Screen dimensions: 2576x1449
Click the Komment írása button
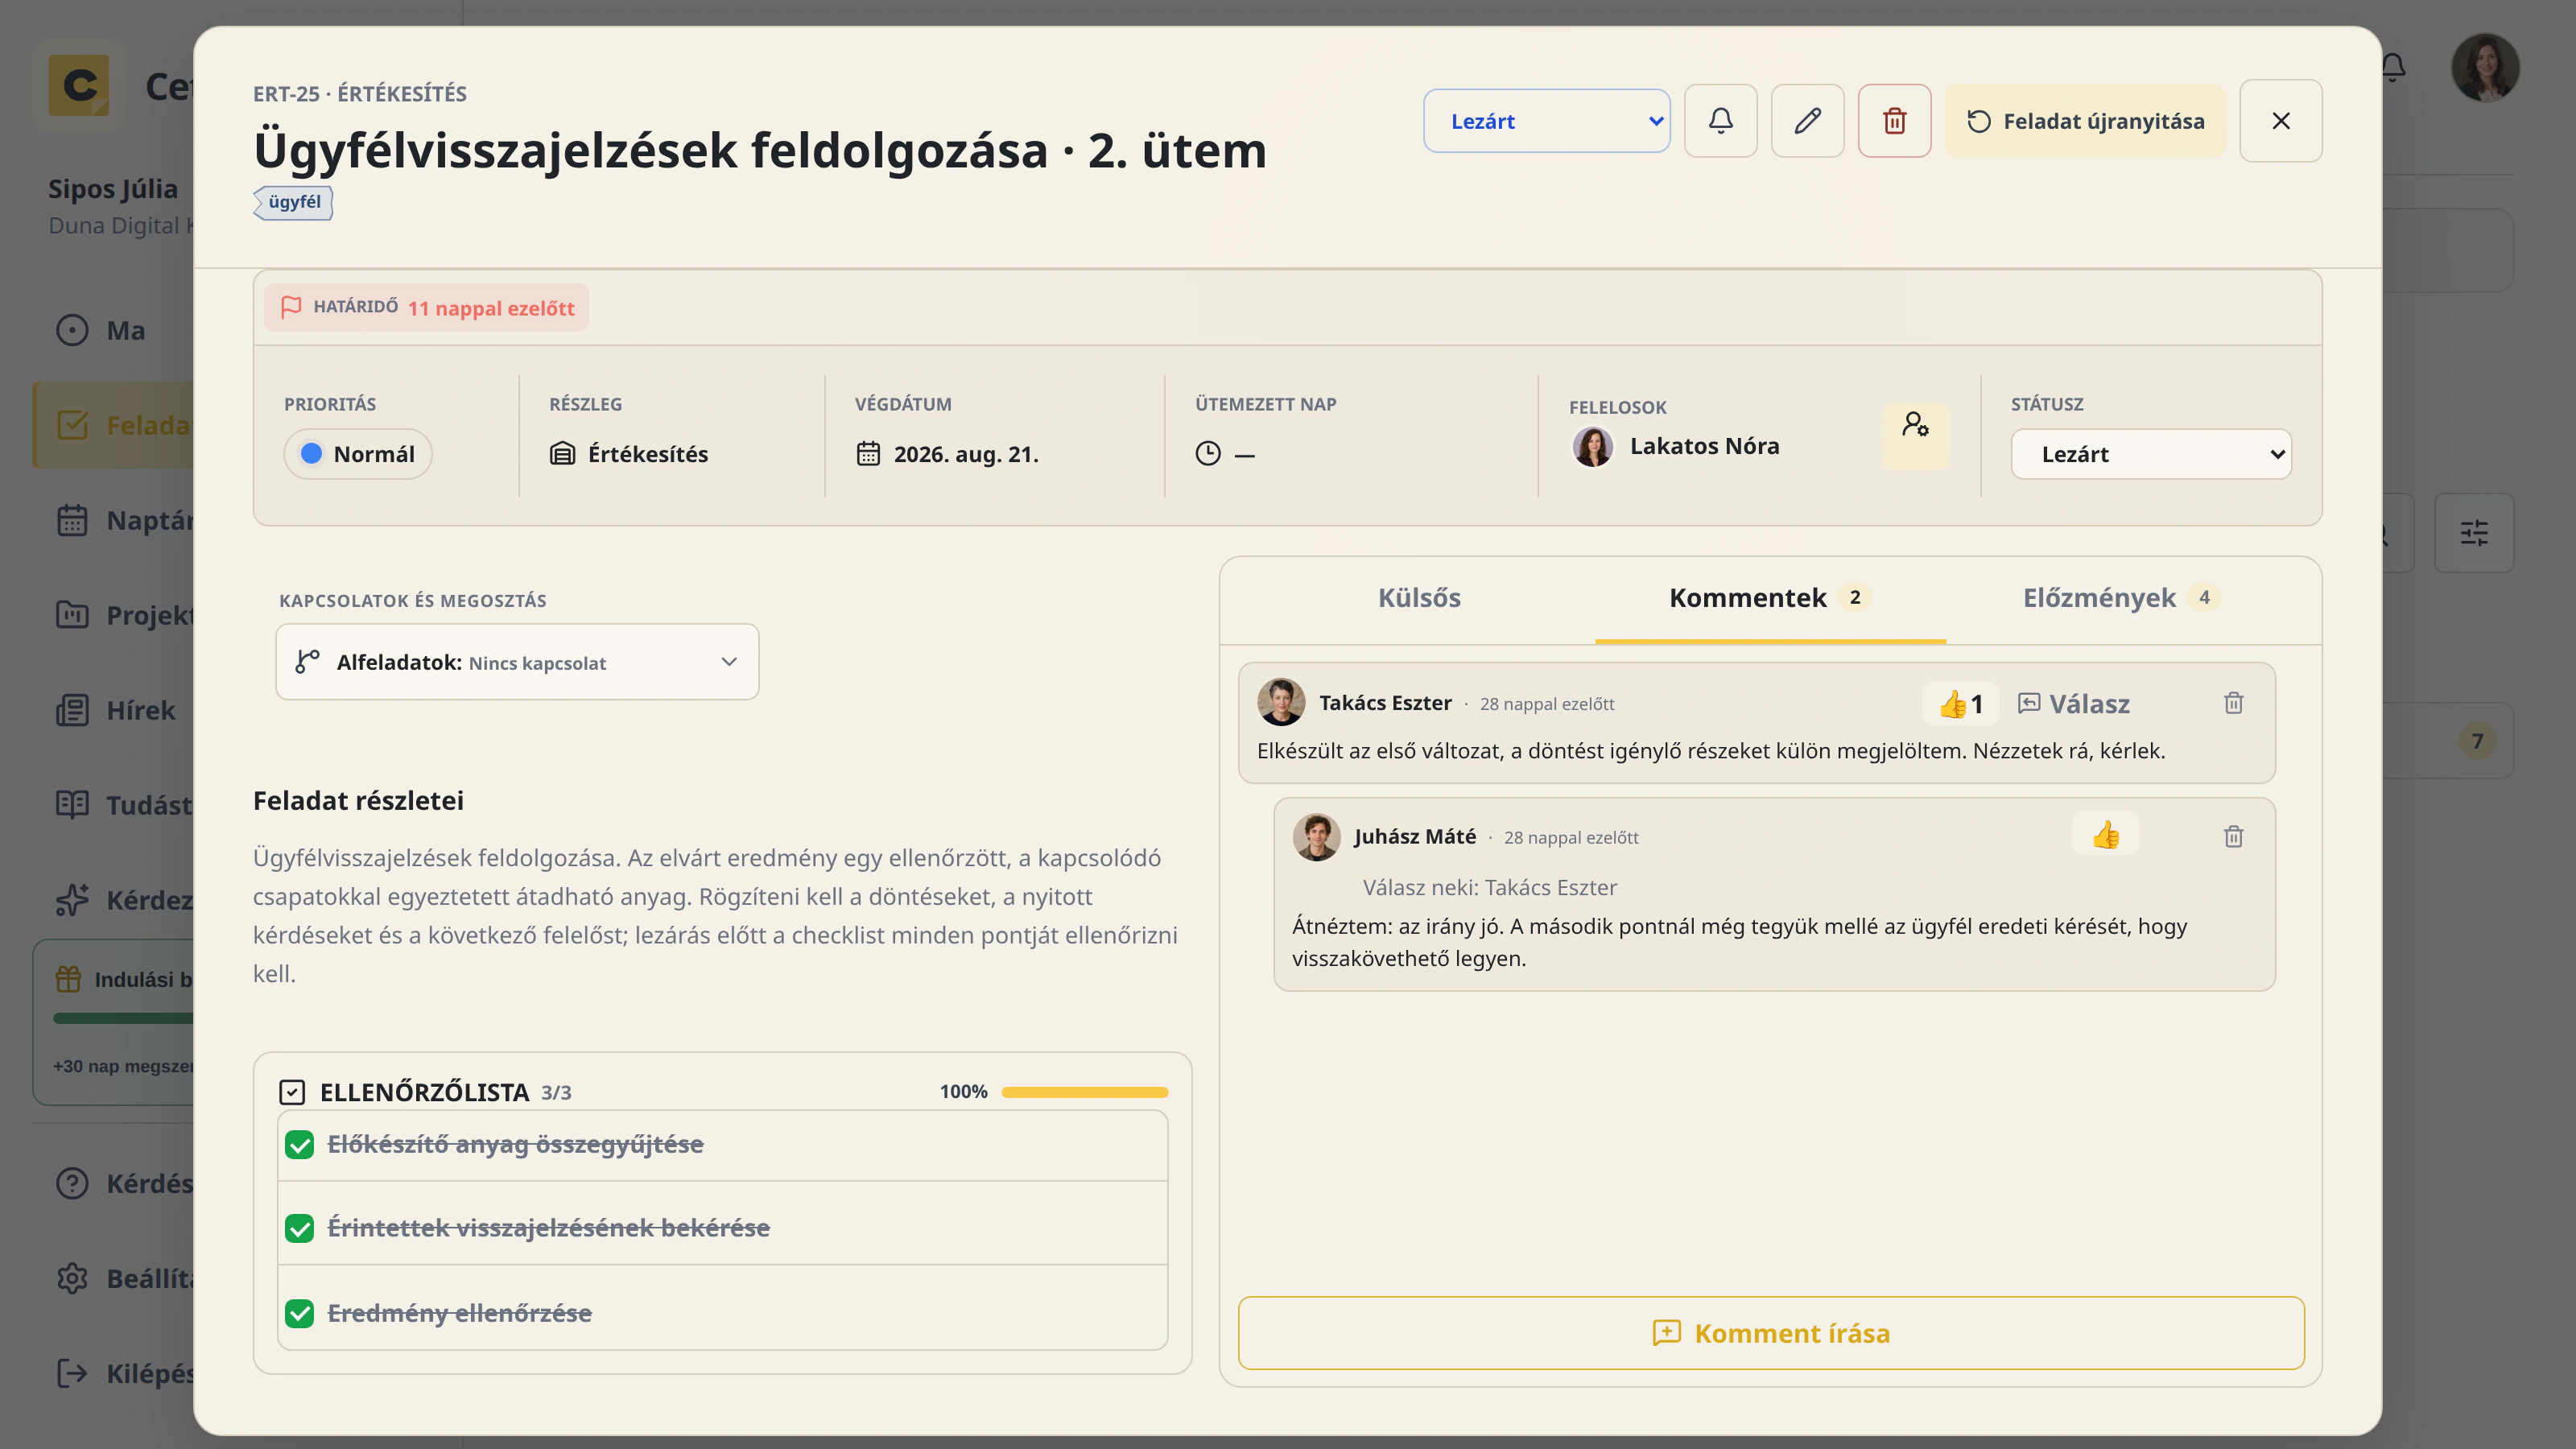1771,1333
